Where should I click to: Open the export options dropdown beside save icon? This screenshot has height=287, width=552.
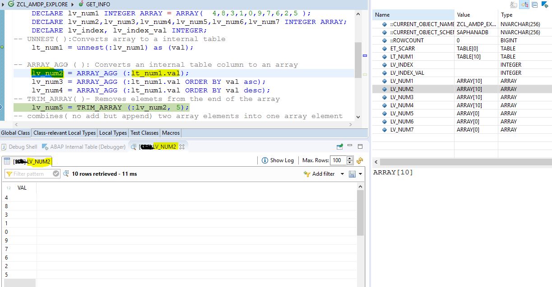(360, 174)
